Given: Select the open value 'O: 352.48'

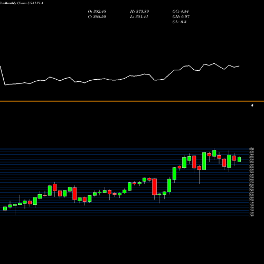Looking at the screenshot, I should (97, 12).
